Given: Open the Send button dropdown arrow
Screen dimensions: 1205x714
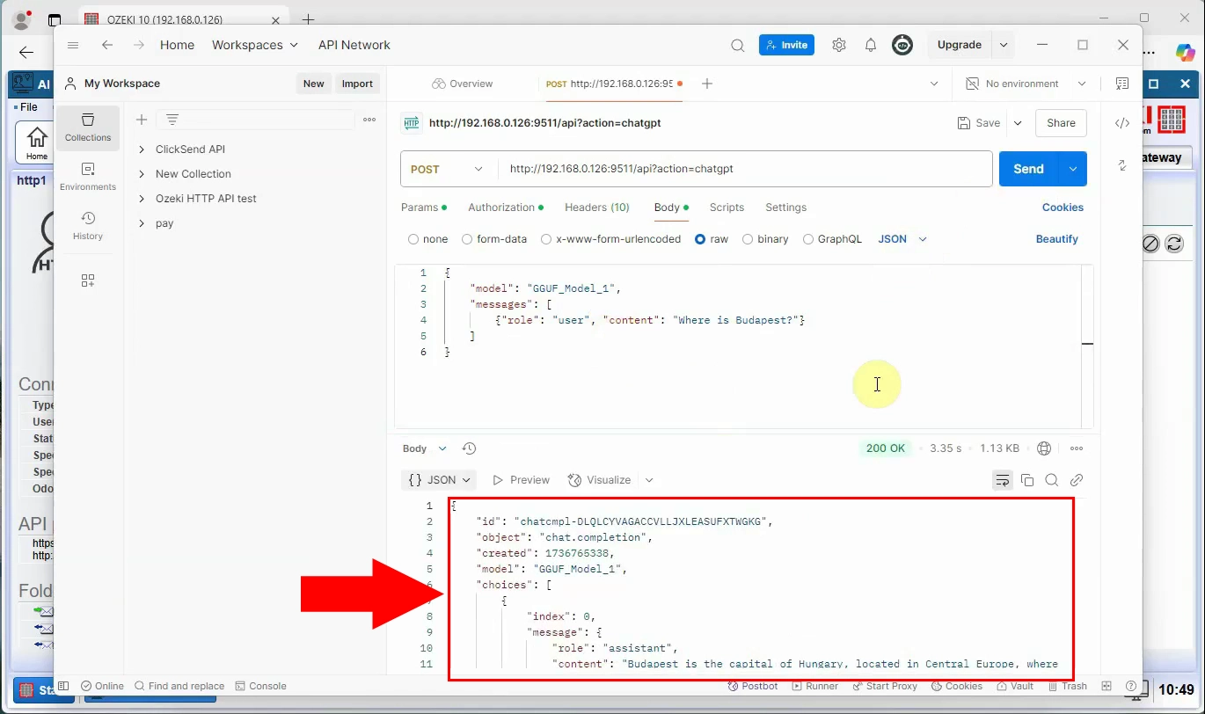Looking at the screenshot, I should [1073, 169].
